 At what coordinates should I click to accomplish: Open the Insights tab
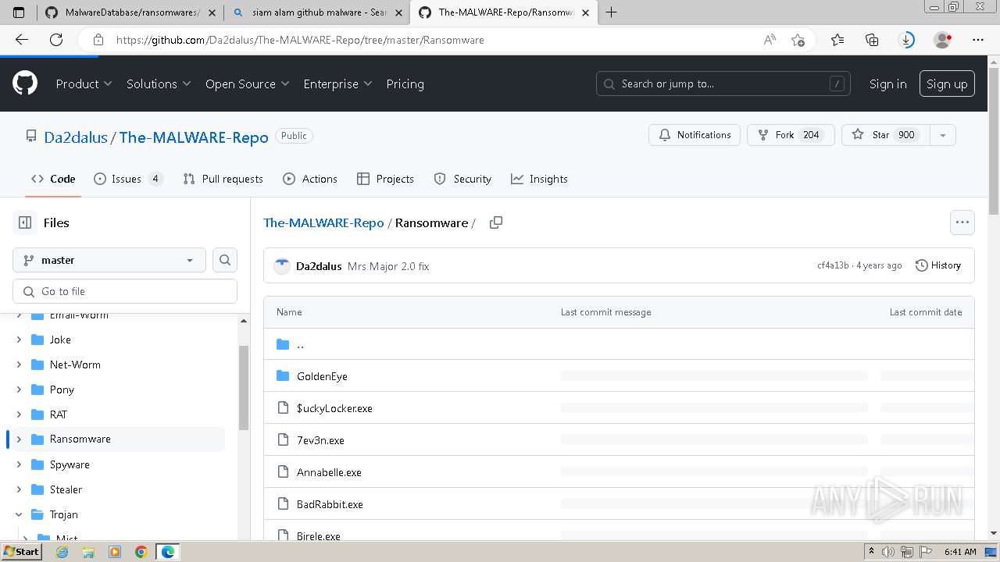(x=539, y=179)
